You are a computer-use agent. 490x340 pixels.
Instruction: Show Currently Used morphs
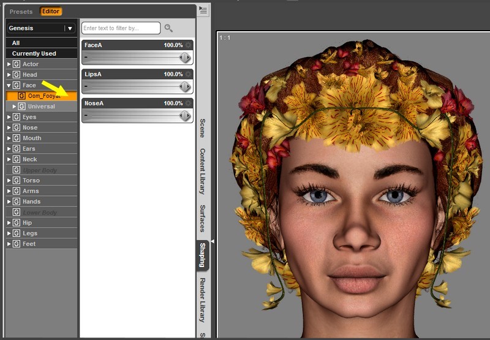point(42,53)
